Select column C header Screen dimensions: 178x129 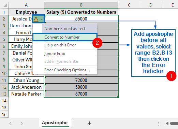129,5
